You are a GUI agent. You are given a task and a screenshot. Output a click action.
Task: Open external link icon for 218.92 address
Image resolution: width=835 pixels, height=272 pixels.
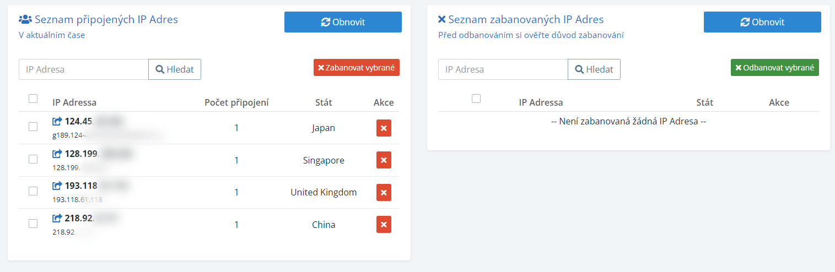57,219
